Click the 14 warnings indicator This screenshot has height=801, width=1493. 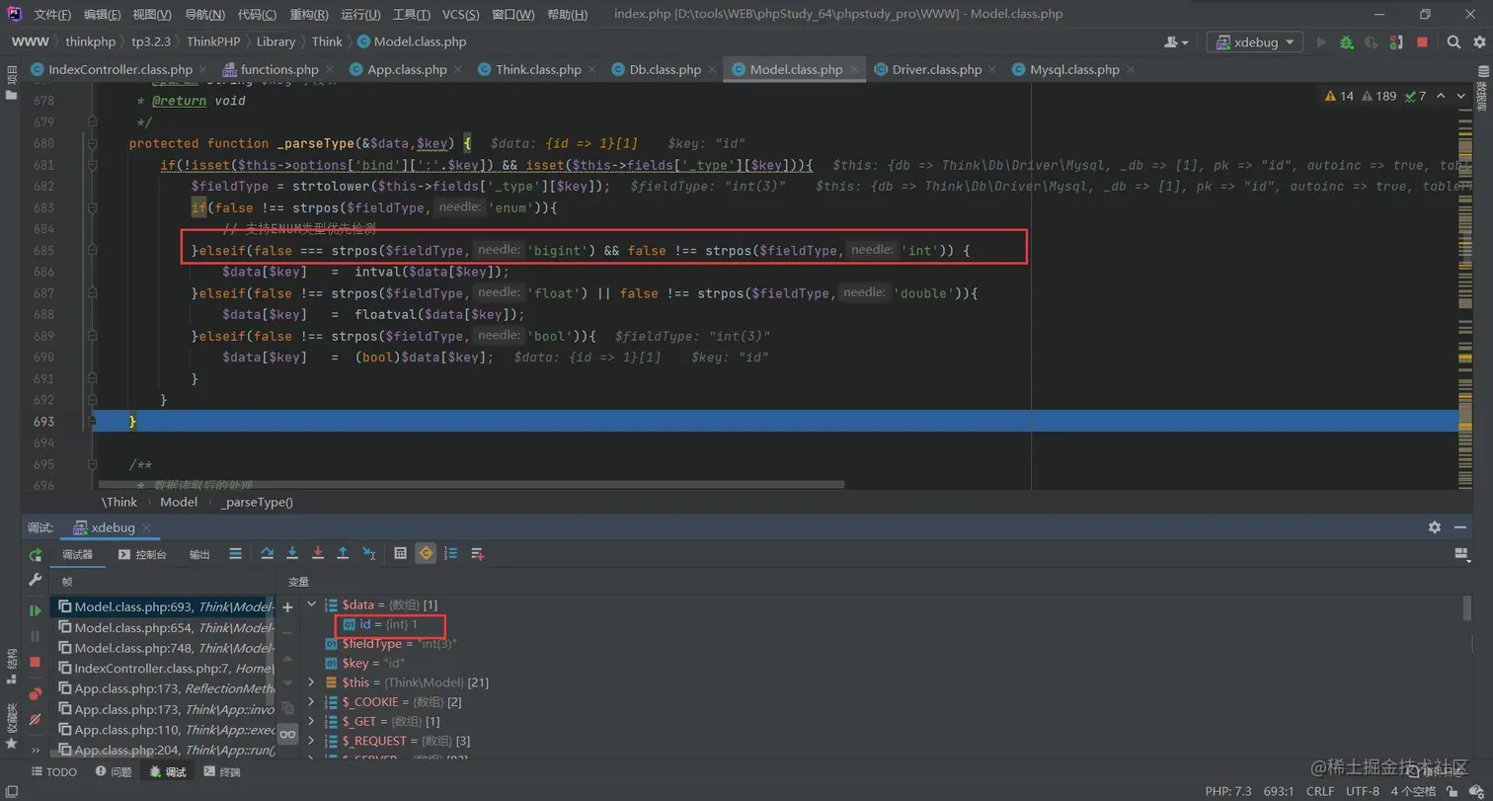[x=1341, y=96]
